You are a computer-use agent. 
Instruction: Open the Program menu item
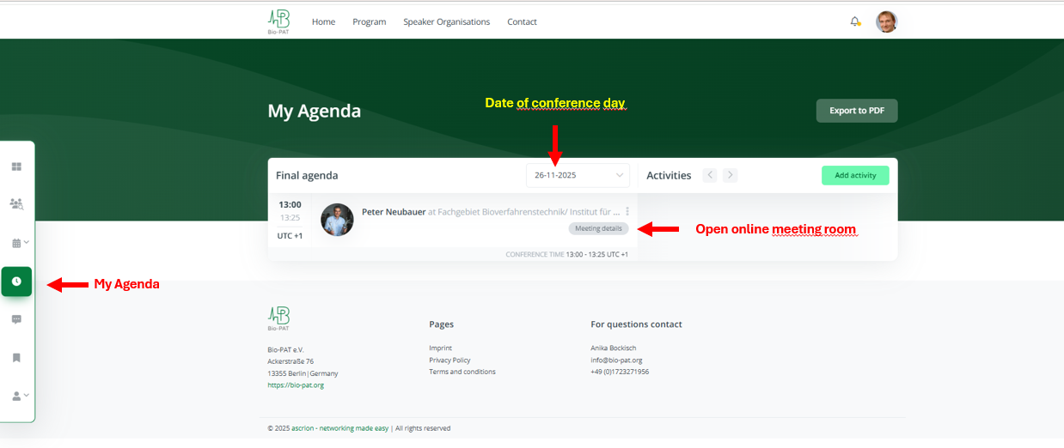point(370,22)
